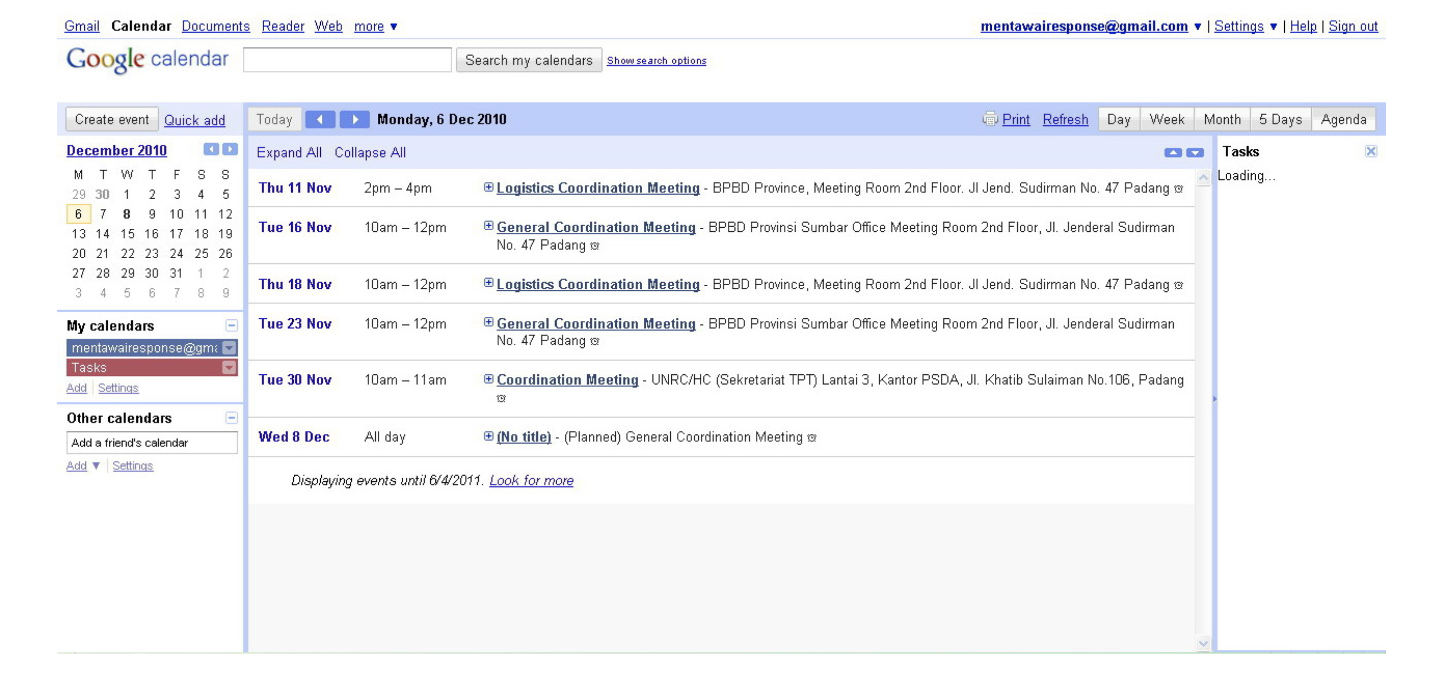Click the Look for more link
The width and height of the screenshot is (1432, 673).
(x=531, y=480)
